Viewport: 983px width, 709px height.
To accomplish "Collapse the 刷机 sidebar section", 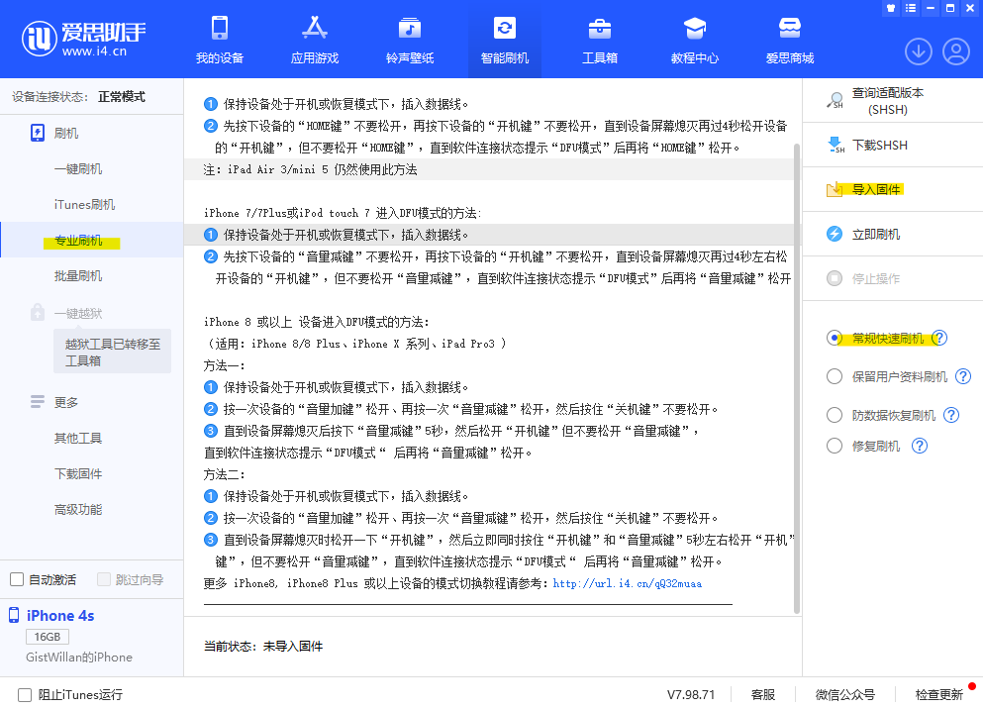I will tap(65, 133).
